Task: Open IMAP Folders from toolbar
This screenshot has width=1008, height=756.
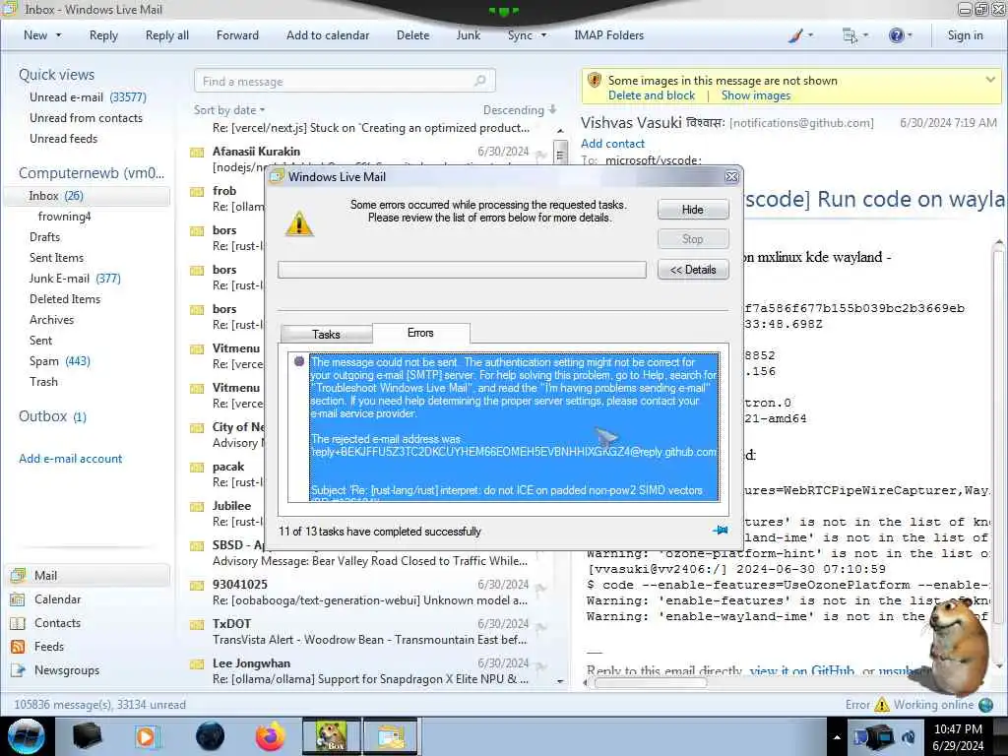Action: pos(608,35)
